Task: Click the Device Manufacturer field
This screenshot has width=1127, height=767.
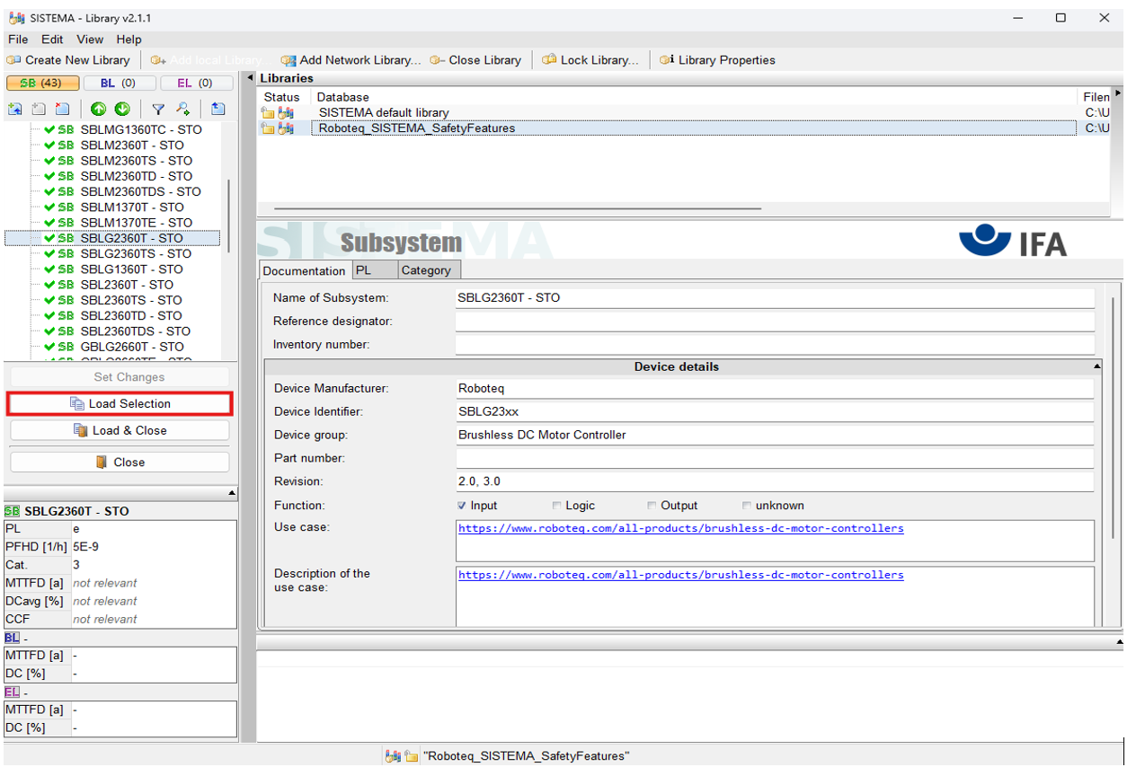Action: (x=775, y=389)
